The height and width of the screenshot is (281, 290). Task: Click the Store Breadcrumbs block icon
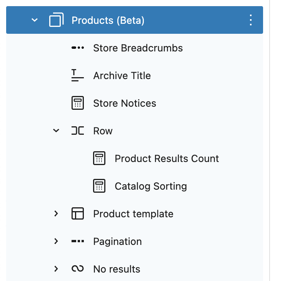78,48
